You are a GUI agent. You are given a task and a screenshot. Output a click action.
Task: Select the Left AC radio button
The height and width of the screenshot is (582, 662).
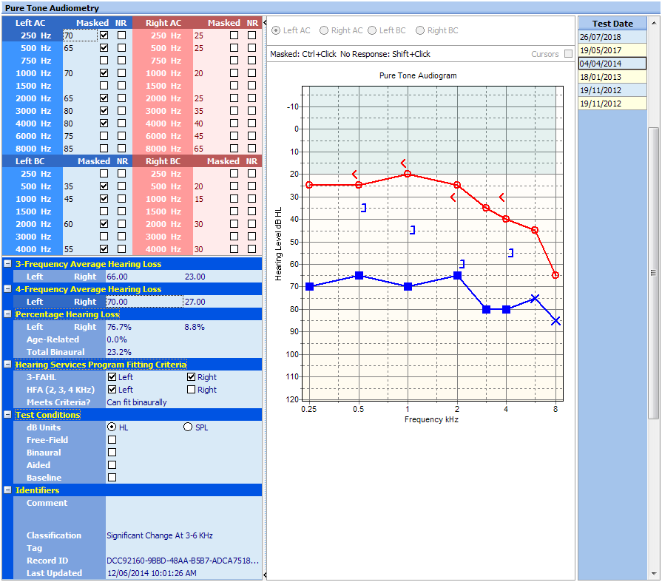(x=276, y=30)
